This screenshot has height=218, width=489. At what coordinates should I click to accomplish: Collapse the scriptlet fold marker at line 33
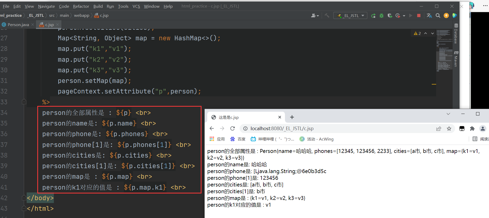[24, 102]
